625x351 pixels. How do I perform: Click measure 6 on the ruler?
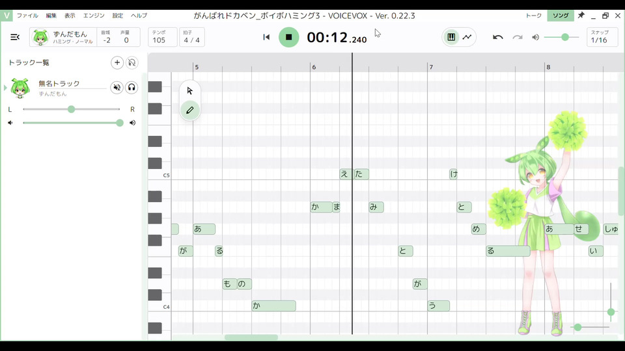point(314,67)
